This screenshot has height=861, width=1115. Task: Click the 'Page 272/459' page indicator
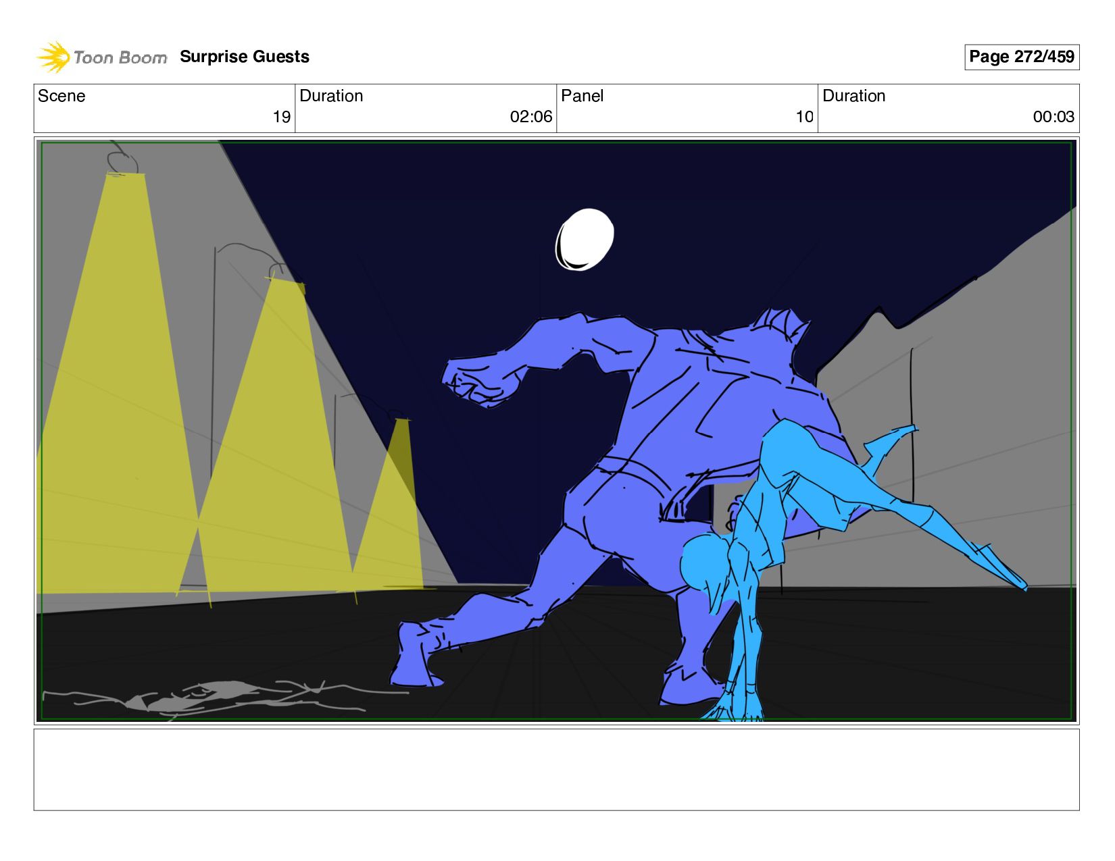pyautogui.click(x=1022, y=57)
